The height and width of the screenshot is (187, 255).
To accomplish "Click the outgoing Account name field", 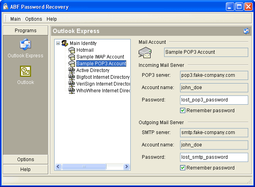I will pyautogui.click(x=214, y=145).
